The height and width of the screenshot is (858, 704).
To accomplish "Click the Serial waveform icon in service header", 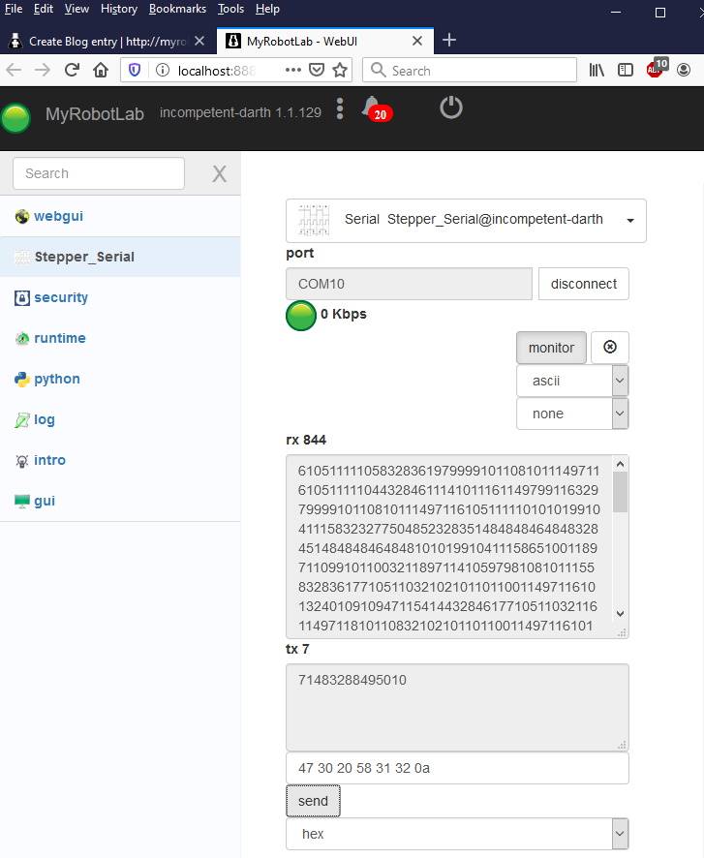I will [x=314, y=220].
